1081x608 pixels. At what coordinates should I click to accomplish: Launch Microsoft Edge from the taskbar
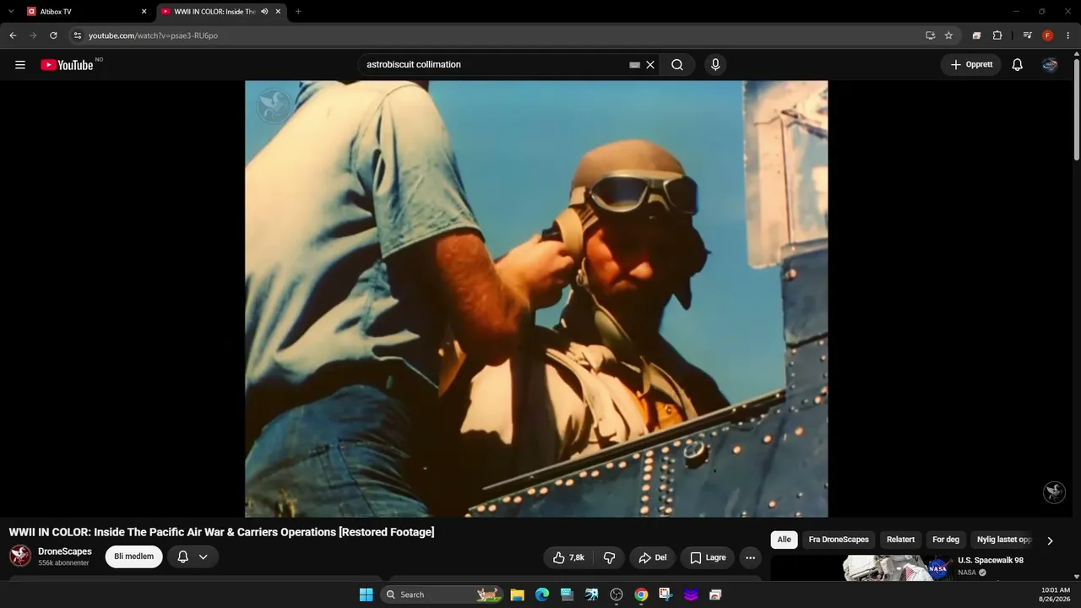pyautogui.click(x=542, y=594)
